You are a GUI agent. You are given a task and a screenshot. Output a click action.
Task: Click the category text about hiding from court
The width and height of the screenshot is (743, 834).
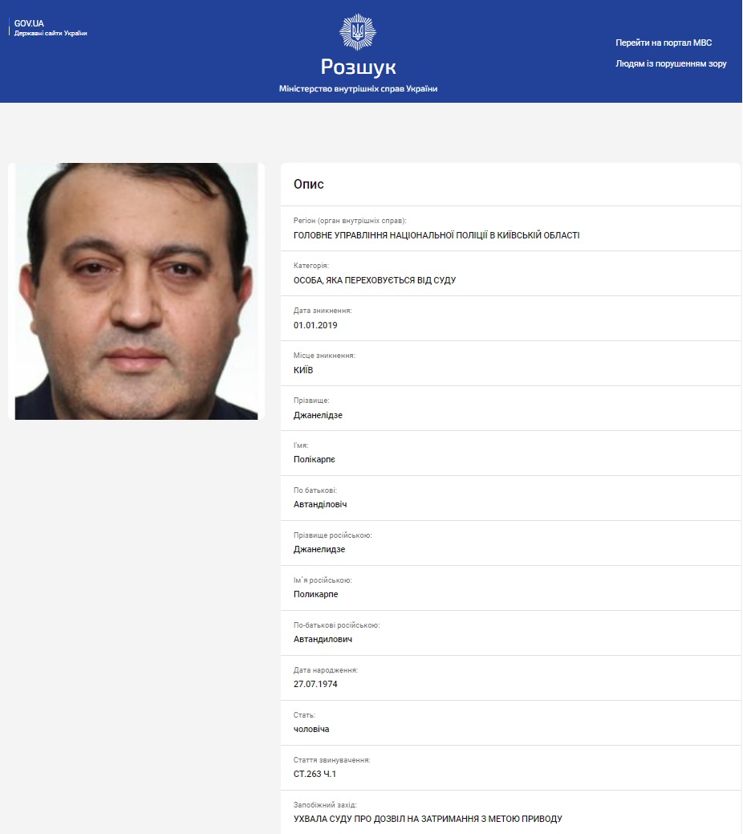[x=375, y=280]
